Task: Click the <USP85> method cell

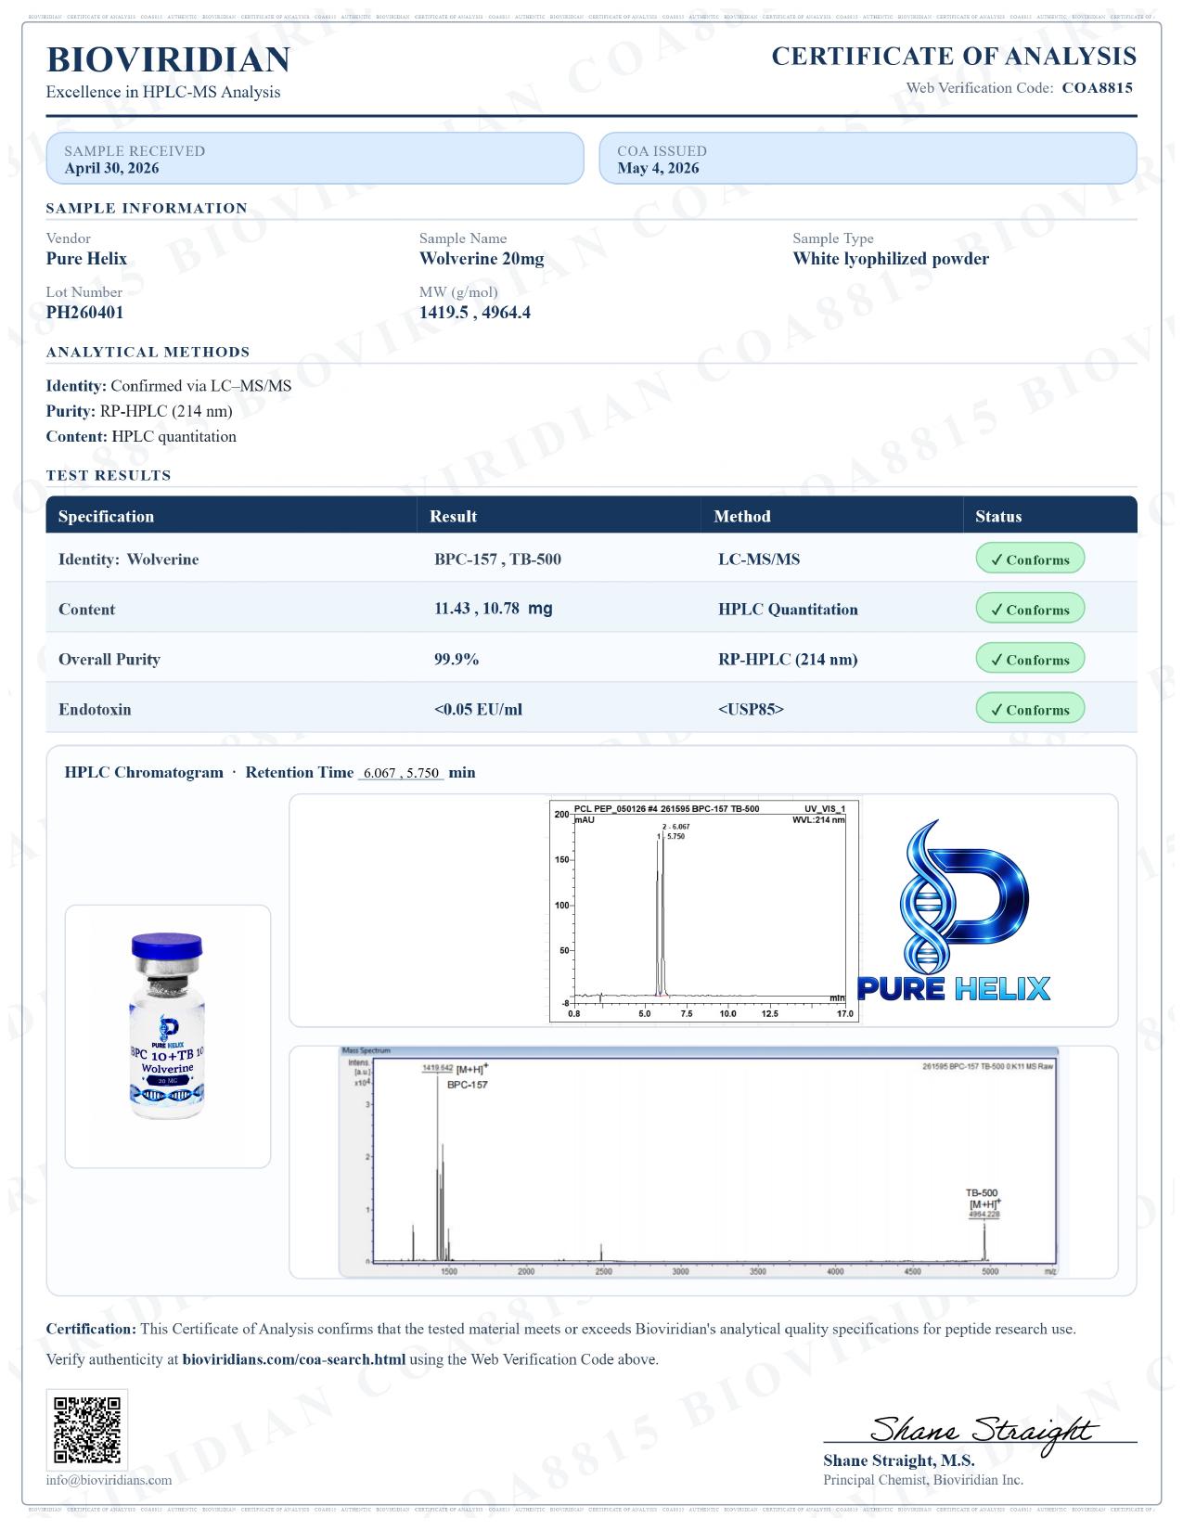Action: tap(751, 710)
